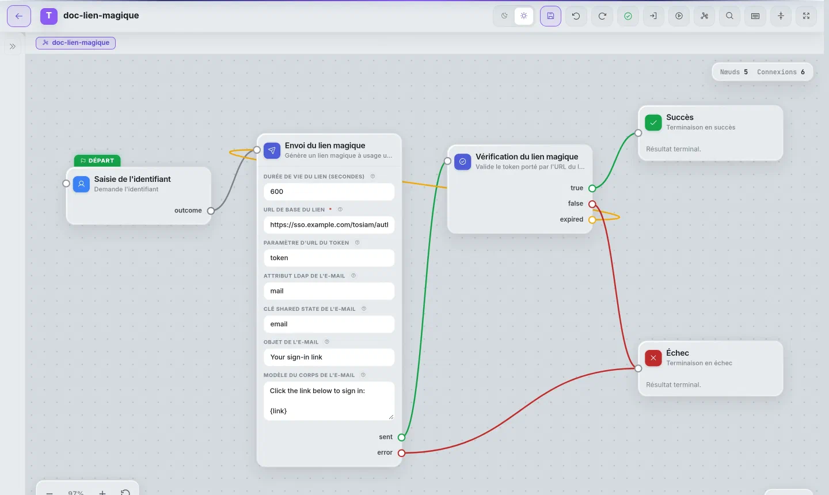The height and width of the screenshot is (495, 829).
Task: Select the Saisie de l'identifiant node
Action: tap(139, 196)
